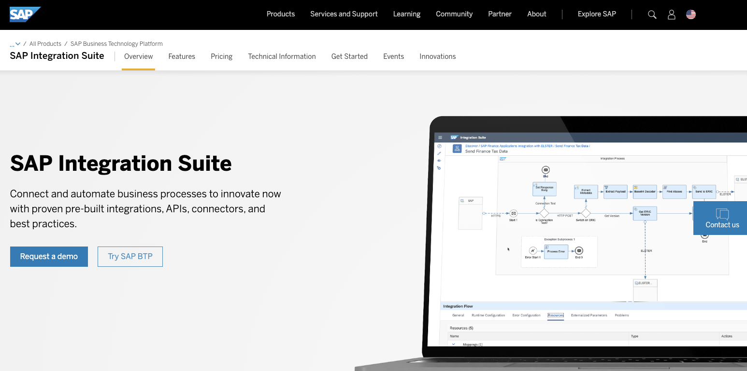Open the Settings gear icon in sidebar
Image resolution: width=747 pixels, height=371 pixels.
click(439, 167)
